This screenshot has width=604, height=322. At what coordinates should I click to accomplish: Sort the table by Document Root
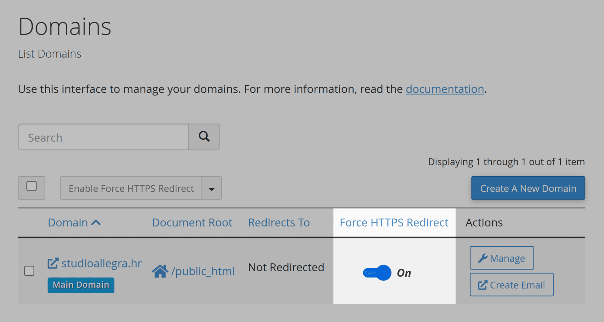(x=192, y=223)
